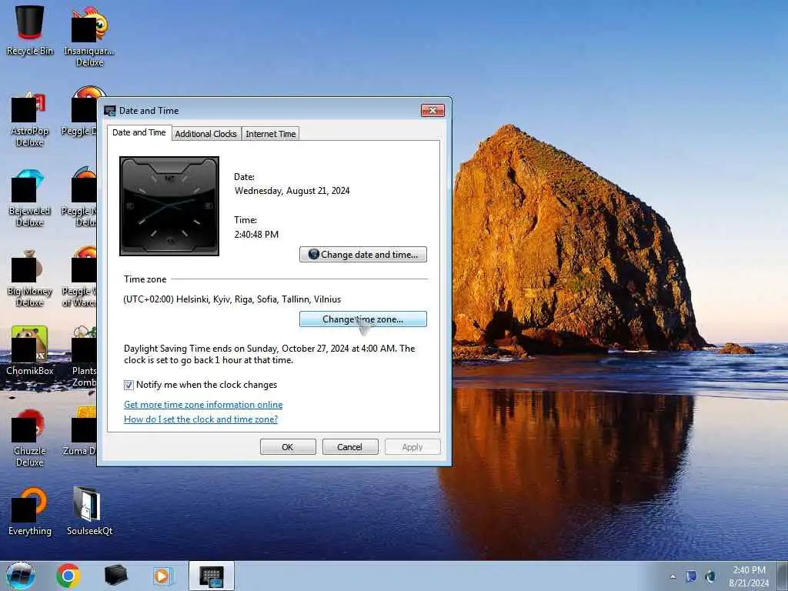The height and width of the screenshot is (591, 788).
Task: Toggle Notify me when the clock changes
Action: pyautogui.click(x=129, y=385)
